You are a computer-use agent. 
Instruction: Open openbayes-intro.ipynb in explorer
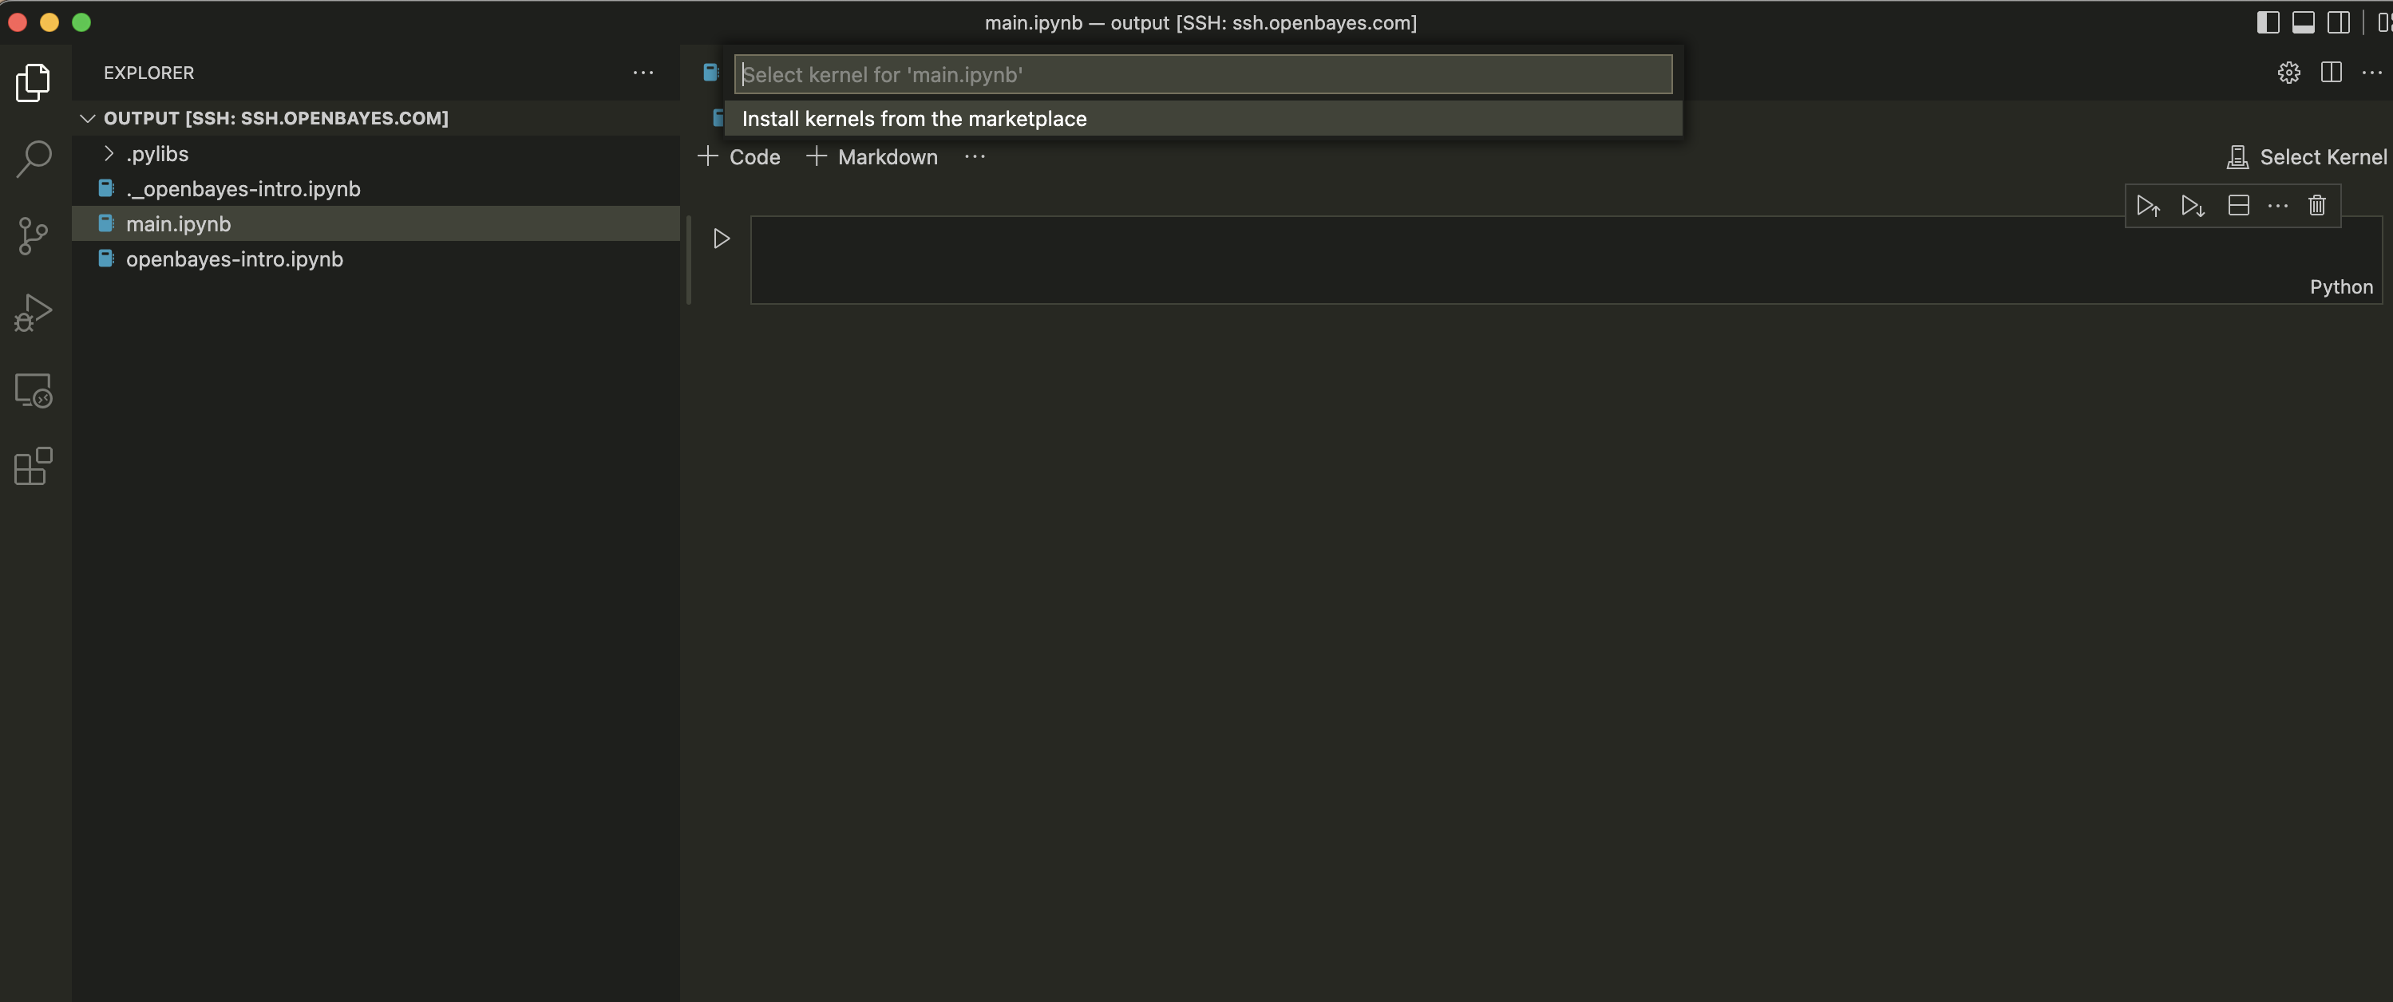(234, 259)
